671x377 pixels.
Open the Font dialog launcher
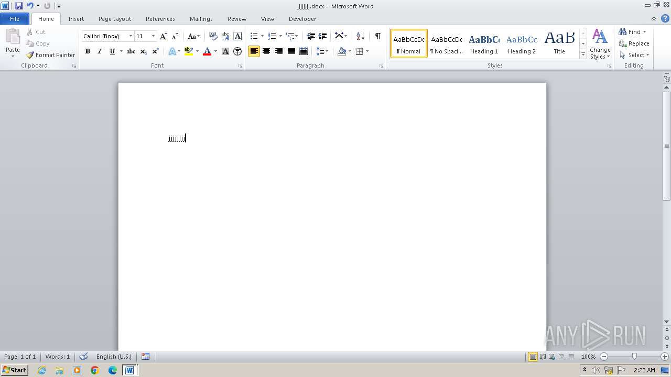pyautogui.click(x=241, y=66)
